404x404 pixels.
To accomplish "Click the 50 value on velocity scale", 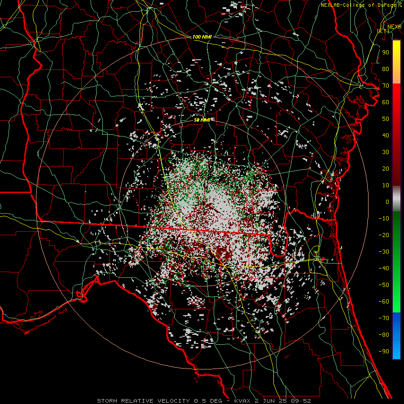I will (x=386, y=119).
